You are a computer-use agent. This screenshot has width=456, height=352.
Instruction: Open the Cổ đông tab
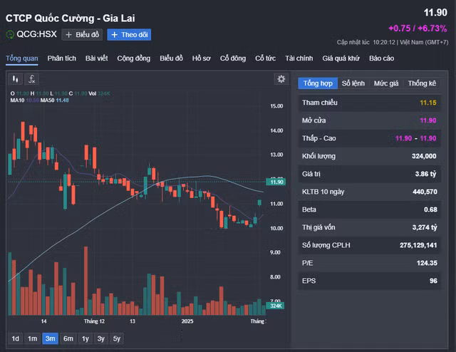(232, 58)
